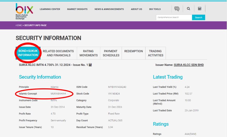
Task: Click the Ratings heading
Action: 161,124
